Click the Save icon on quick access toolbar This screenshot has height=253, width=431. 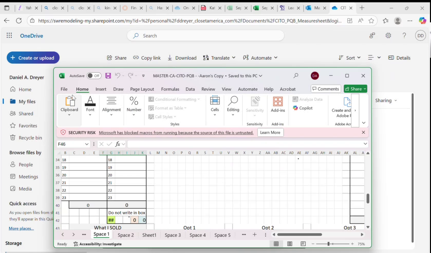pos(108,76)
